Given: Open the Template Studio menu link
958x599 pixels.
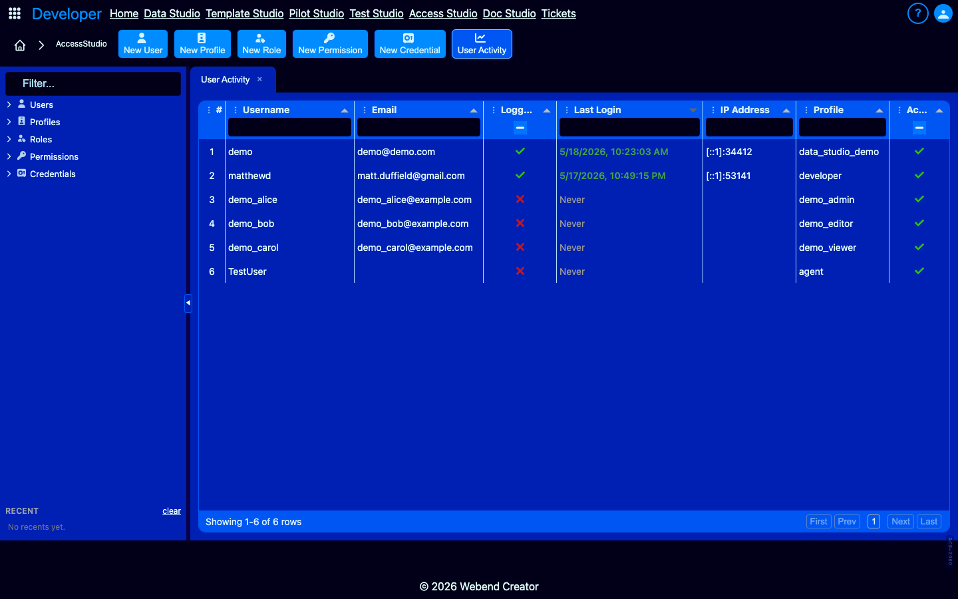Looking at the screenshot, I should point(244,13).
